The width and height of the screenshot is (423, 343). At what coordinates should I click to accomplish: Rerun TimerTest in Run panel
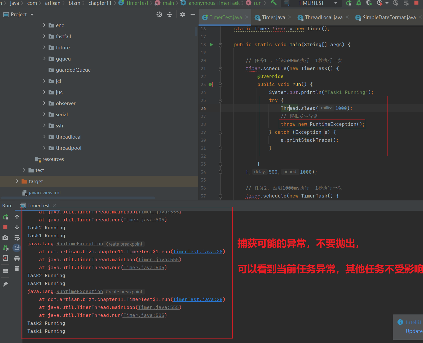5,217
